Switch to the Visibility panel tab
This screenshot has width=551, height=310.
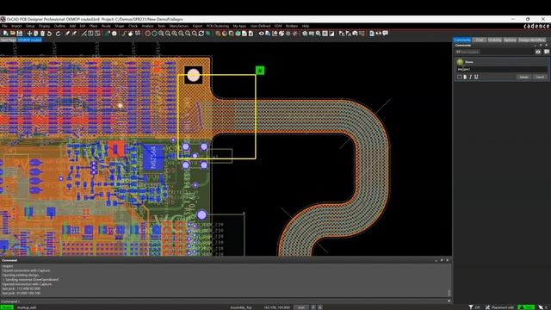point(494,40)
